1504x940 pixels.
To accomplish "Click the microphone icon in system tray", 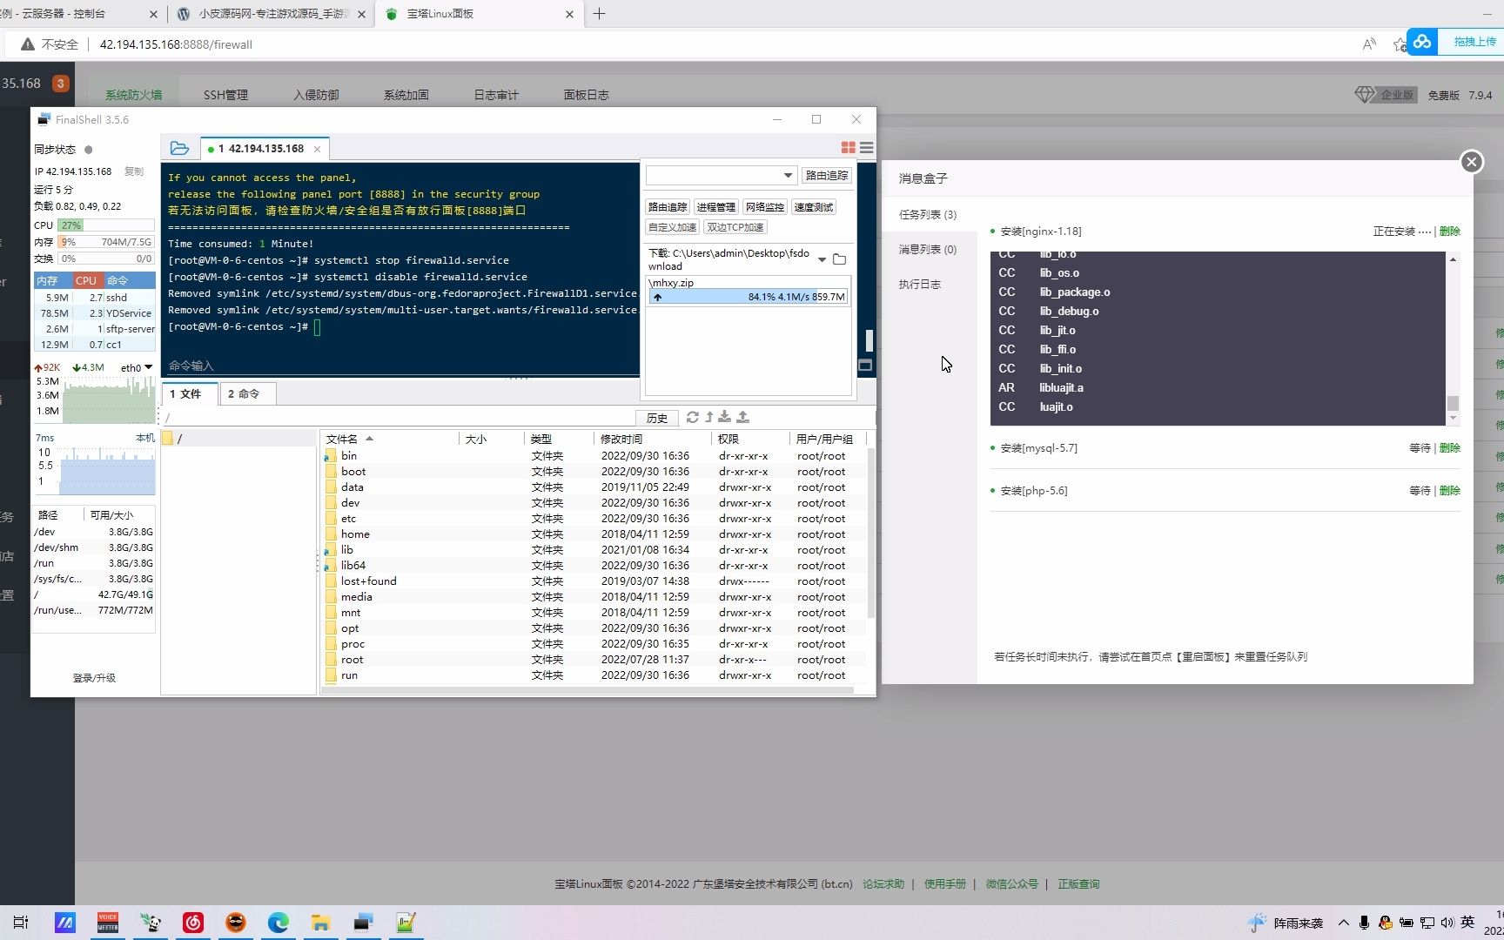I will pyautogui.click(x=1364, y=923).
